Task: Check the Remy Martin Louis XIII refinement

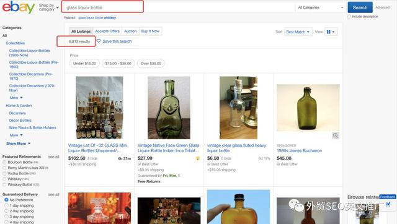Action: pyautogui.click(x=4, y=168)
